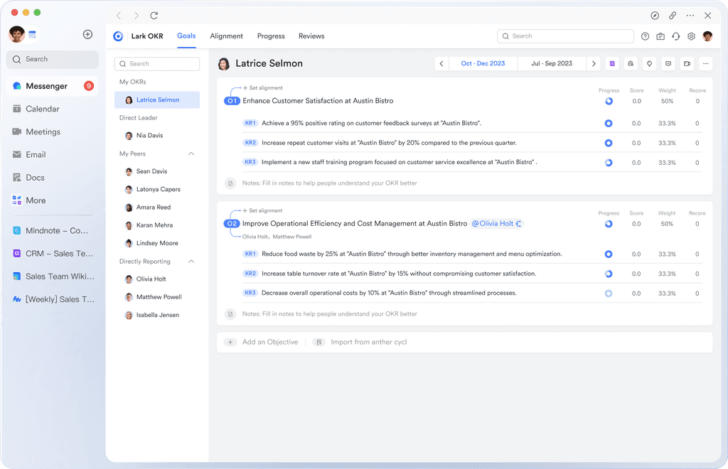Click 'Reduce food waste by 25%' key result text

point(412,254)
